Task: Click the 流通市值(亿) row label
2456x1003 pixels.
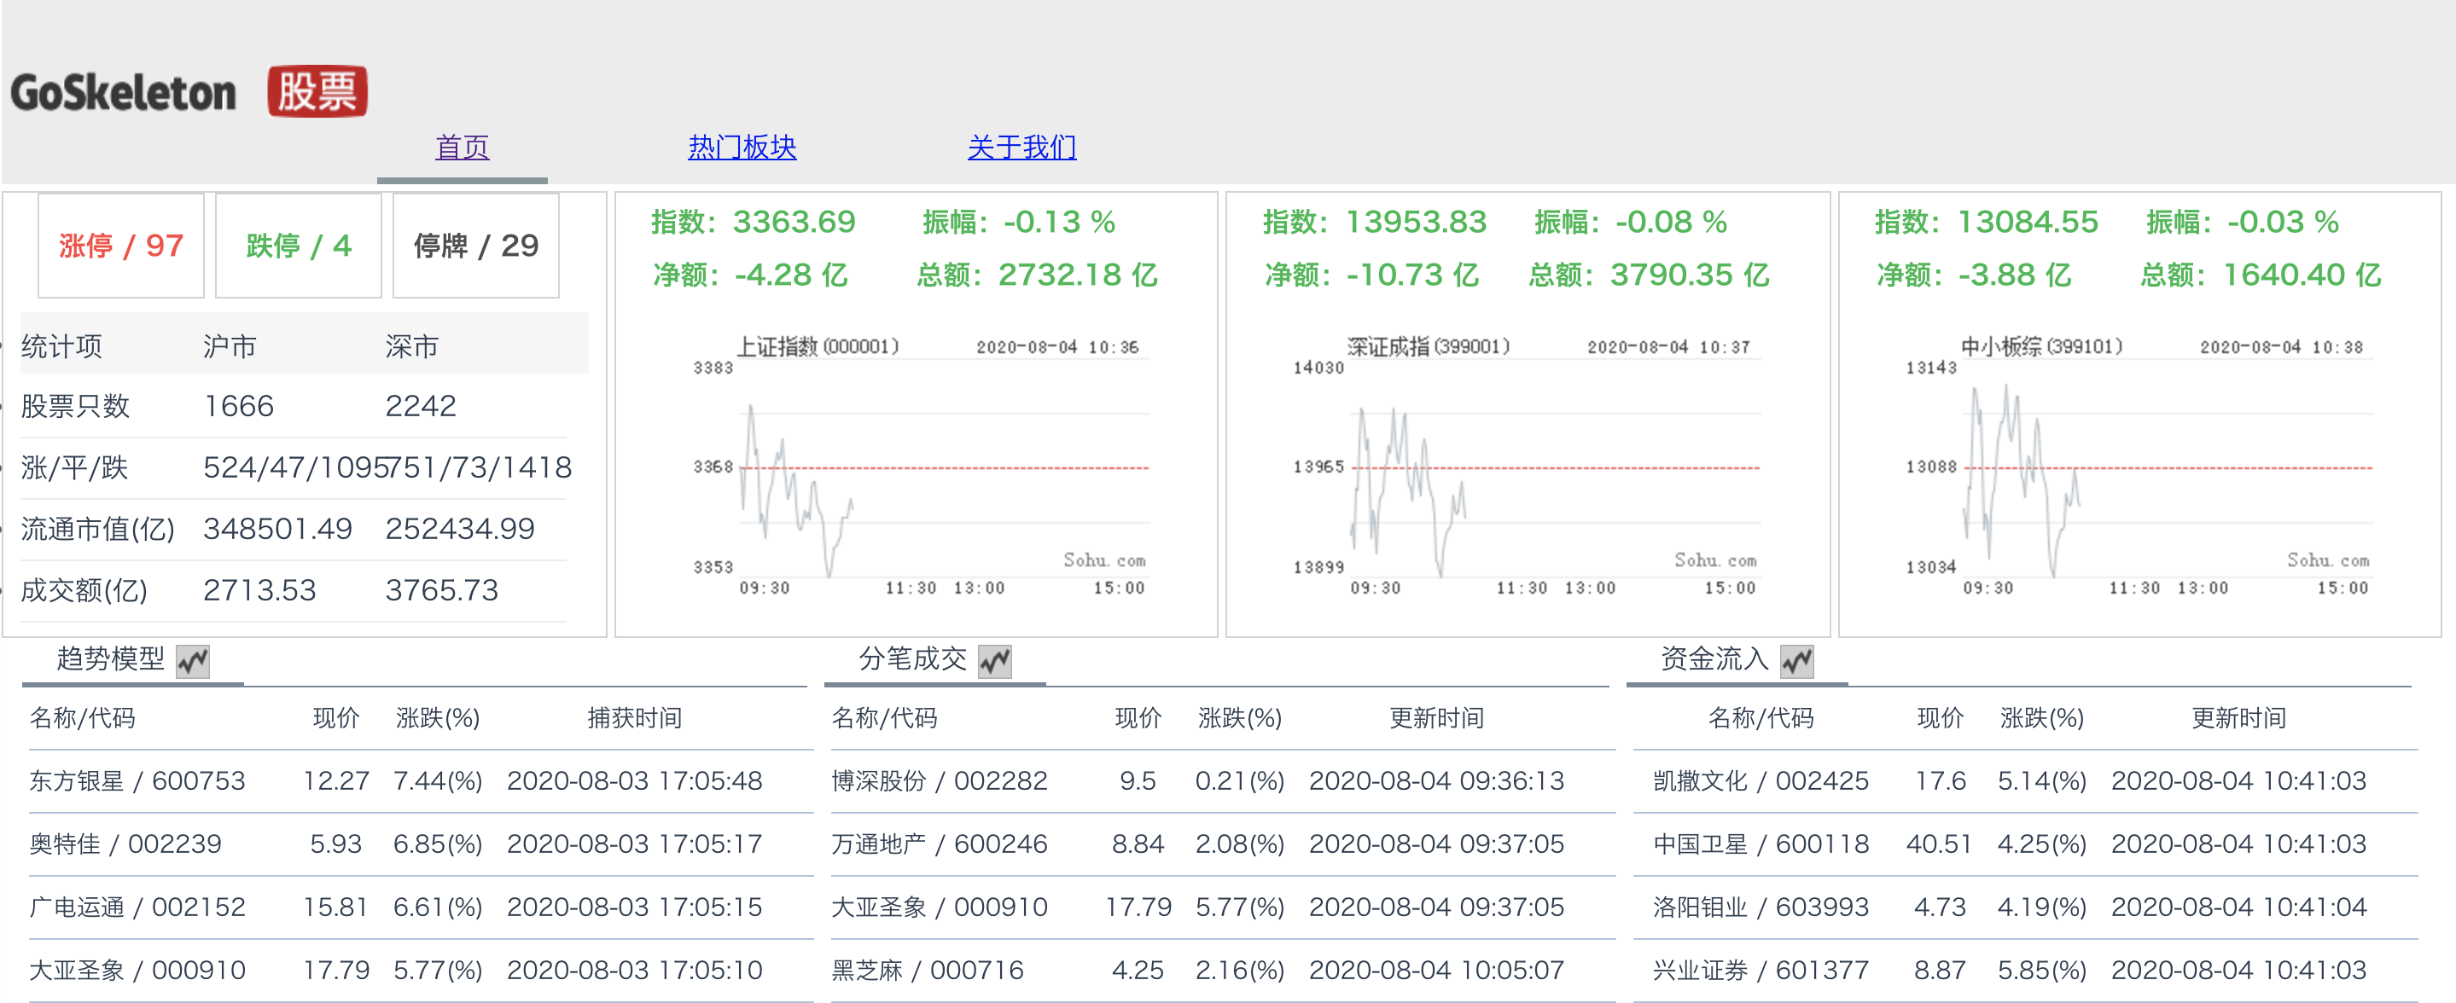Action: [x=98, y=529]
